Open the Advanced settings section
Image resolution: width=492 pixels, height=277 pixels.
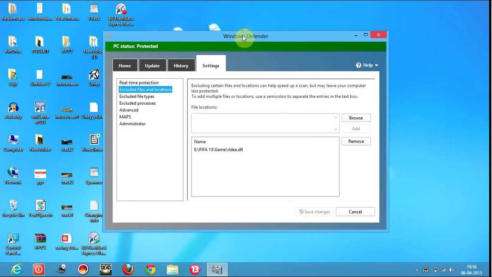point(129,110)
